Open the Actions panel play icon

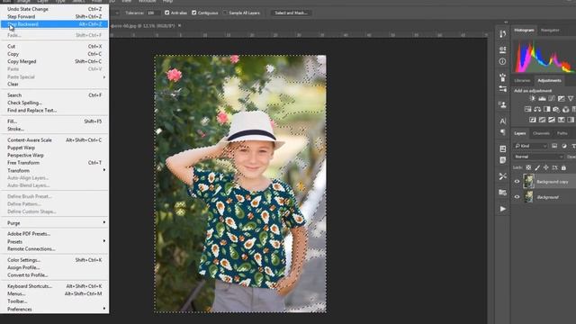[x=502, y=209]
